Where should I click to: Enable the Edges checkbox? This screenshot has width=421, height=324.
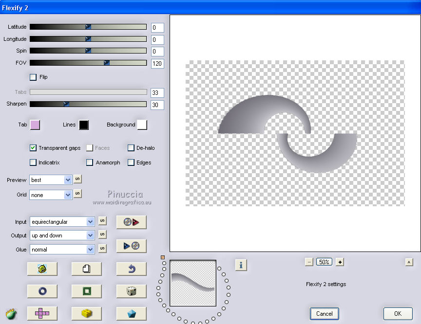click(x=131, y=162)
